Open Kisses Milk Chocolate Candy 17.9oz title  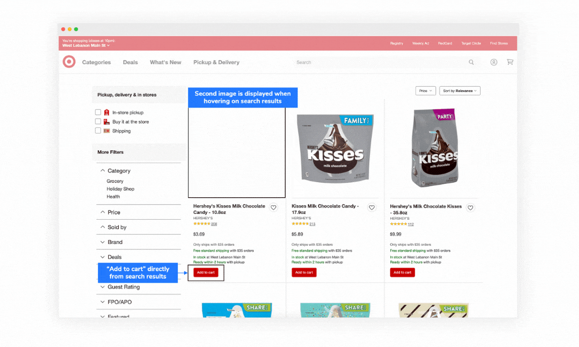[325, 209]
